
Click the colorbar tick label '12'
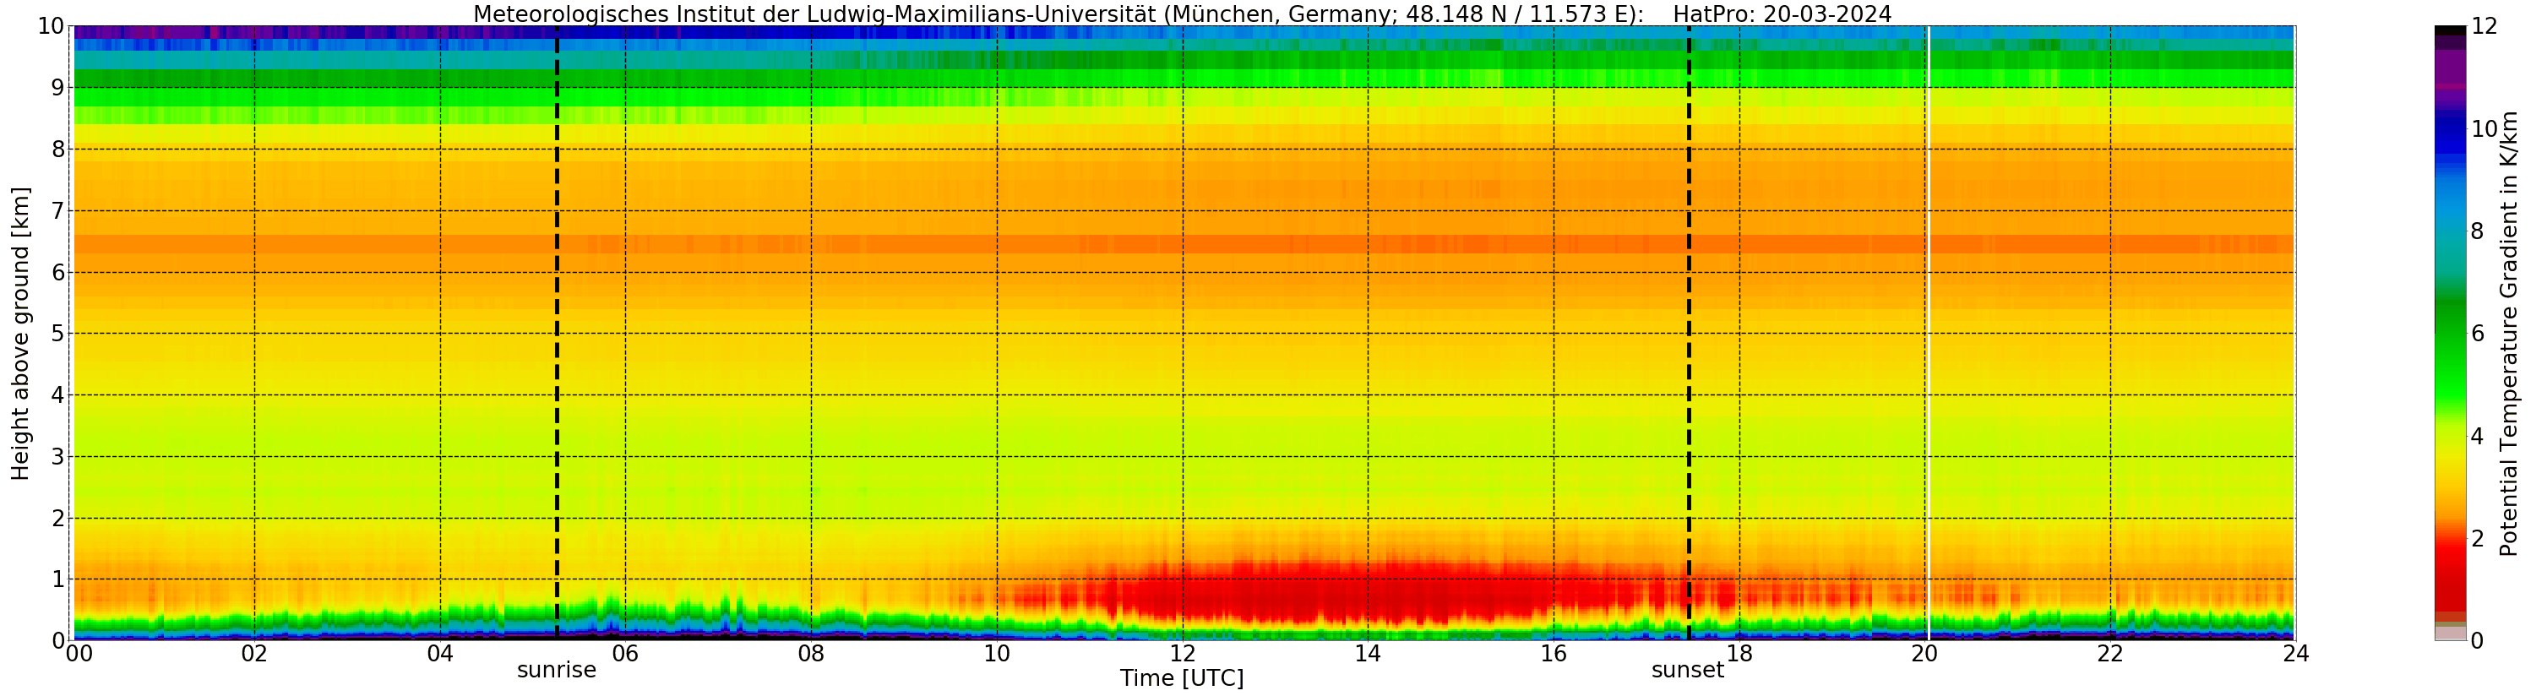2484,27
